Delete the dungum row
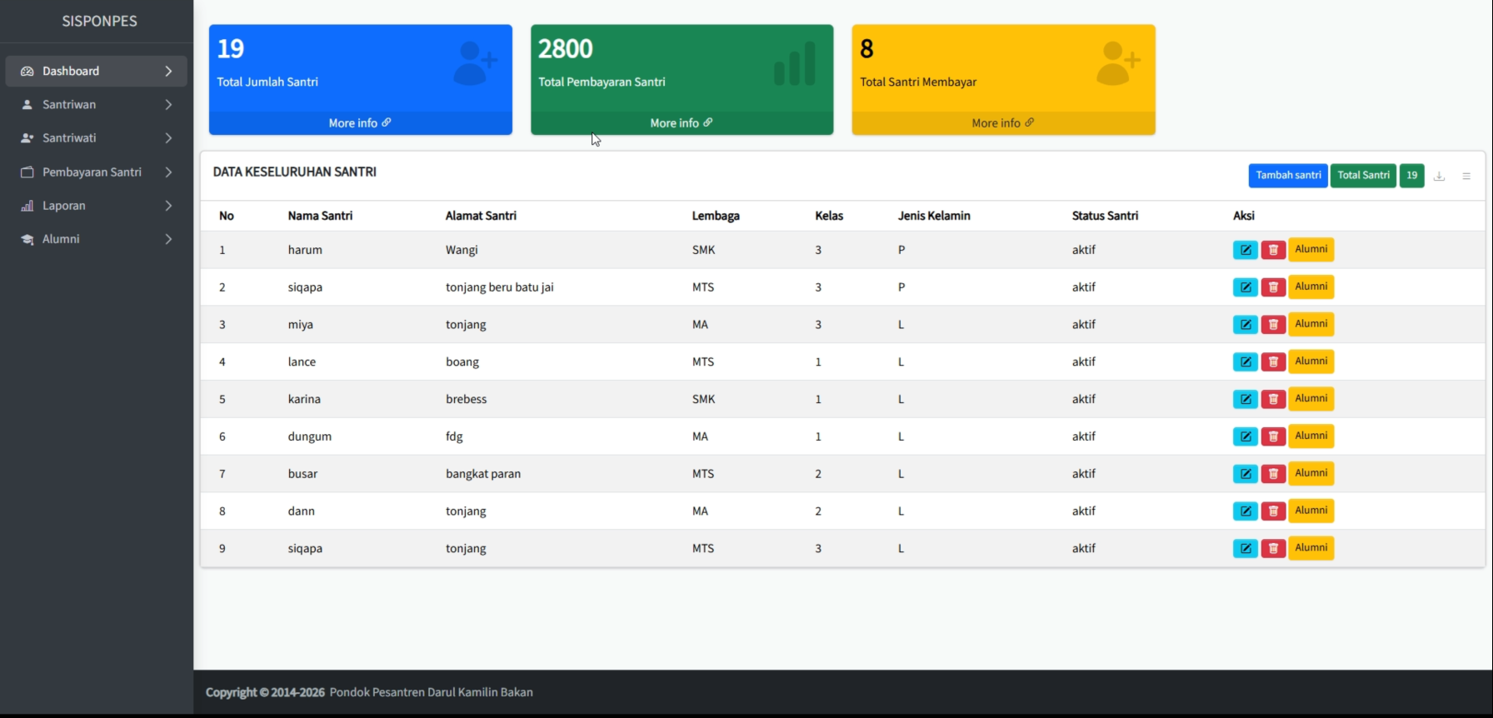 point(1273,436)
